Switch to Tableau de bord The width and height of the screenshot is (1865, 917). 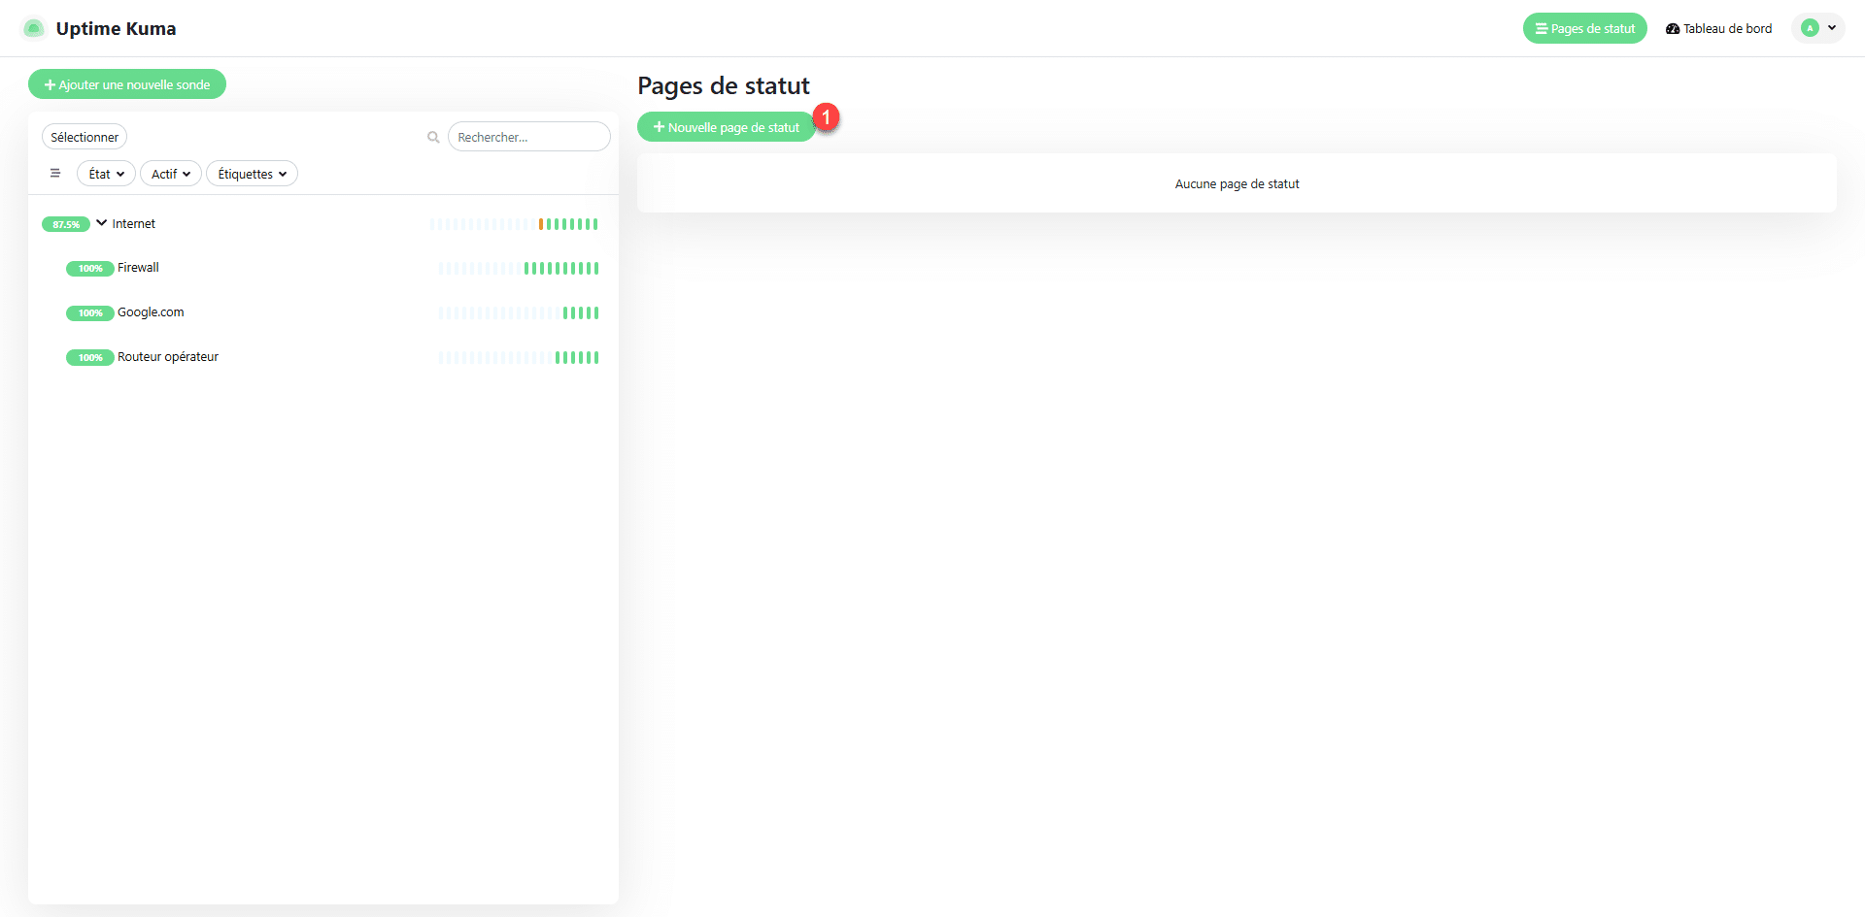(x=1718, y=28)
